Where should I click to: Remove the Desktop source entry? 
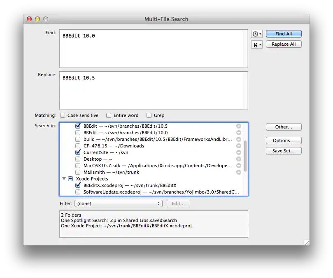(x=239, y=159)
